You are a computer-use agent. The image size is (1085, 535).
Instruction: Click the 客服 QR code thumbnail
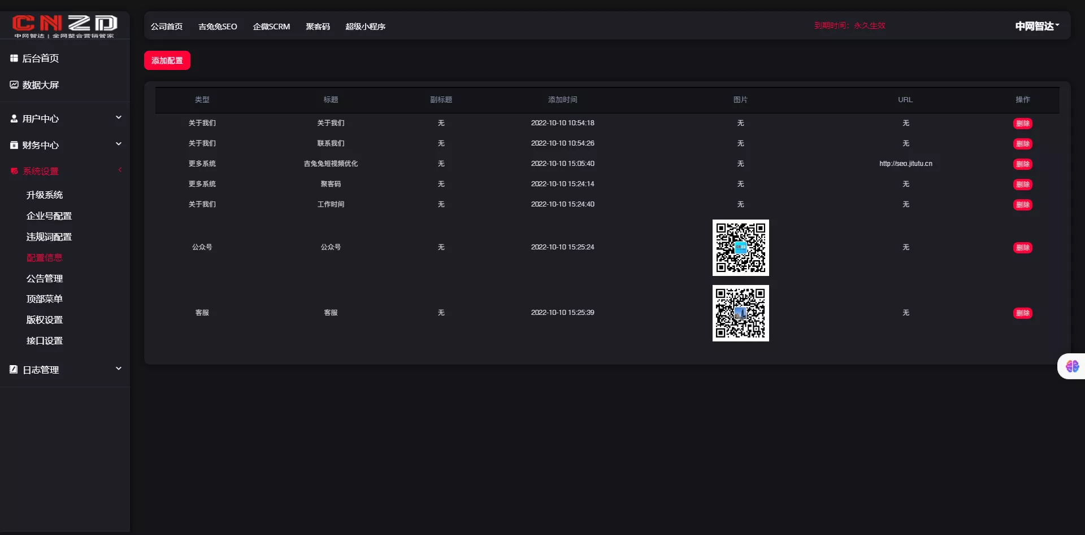[x=740, y=313]
